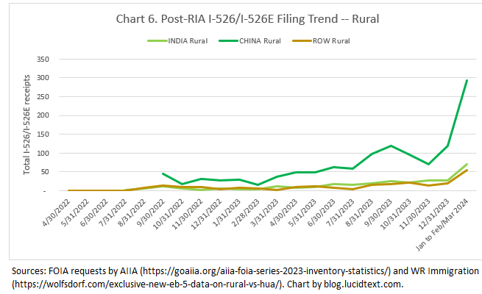Click China line's 9/30/2022 starting point
482x294 pixels.
163,173
